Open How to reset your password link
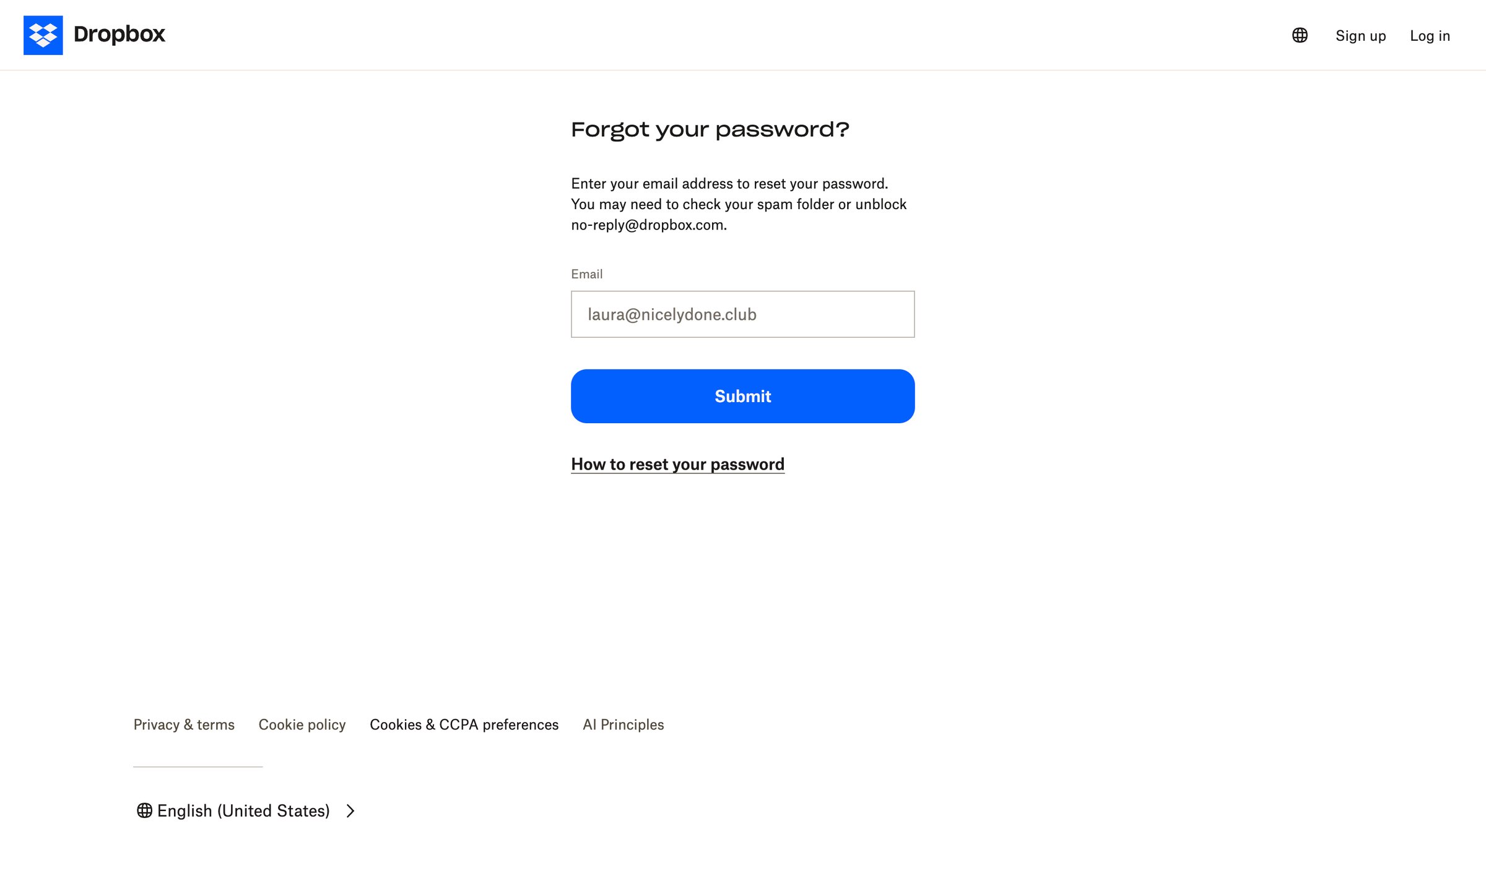This screenshot has width=1486, height=873. pos(677,464)
